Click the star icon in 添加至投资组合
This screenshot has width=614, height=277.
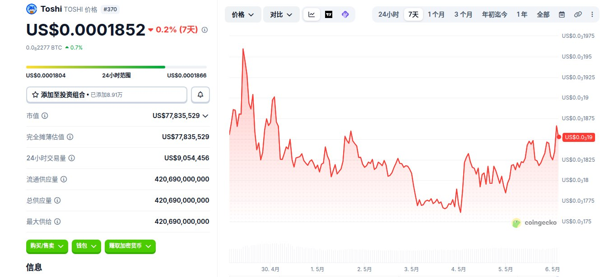tap(35, 95)
